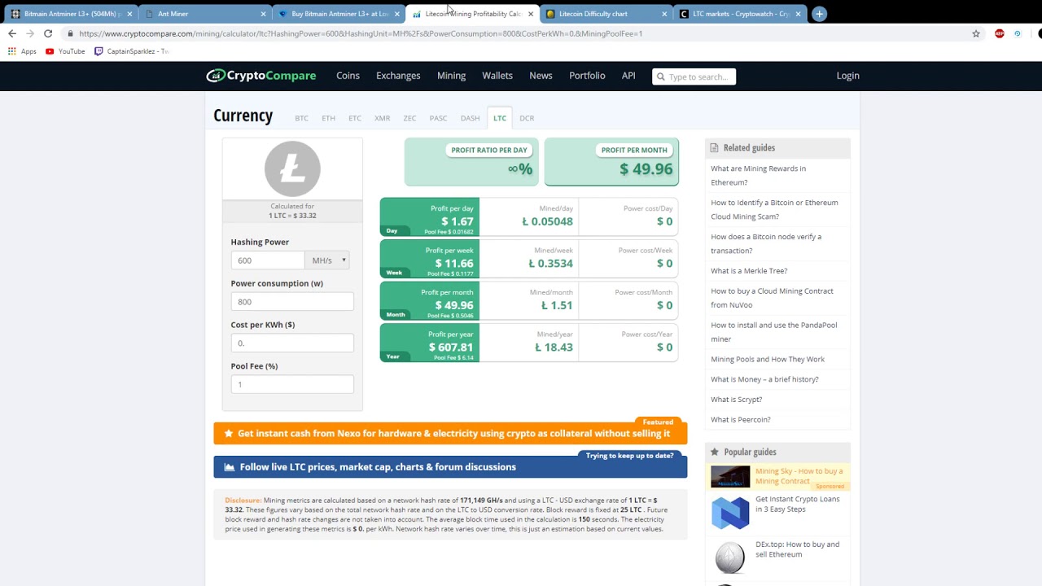Open the Wallets menu in the navbar
The width and height of the screenshot is (1042, 586).
click(497, 76)
